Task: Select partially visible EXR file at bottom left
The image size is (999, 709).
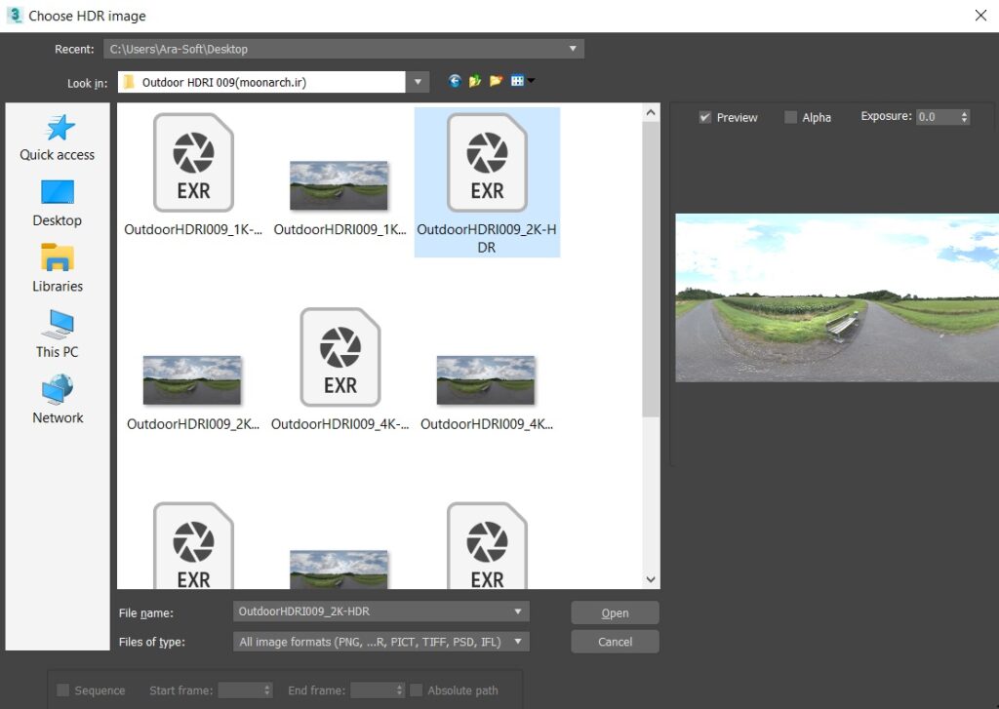Action: pyautogui.click(x=194, y=545)
